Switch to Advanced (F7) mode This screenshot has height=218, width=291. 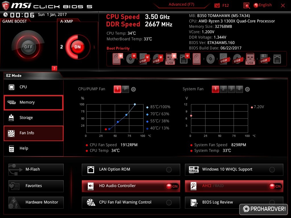(x=181, y=5)
